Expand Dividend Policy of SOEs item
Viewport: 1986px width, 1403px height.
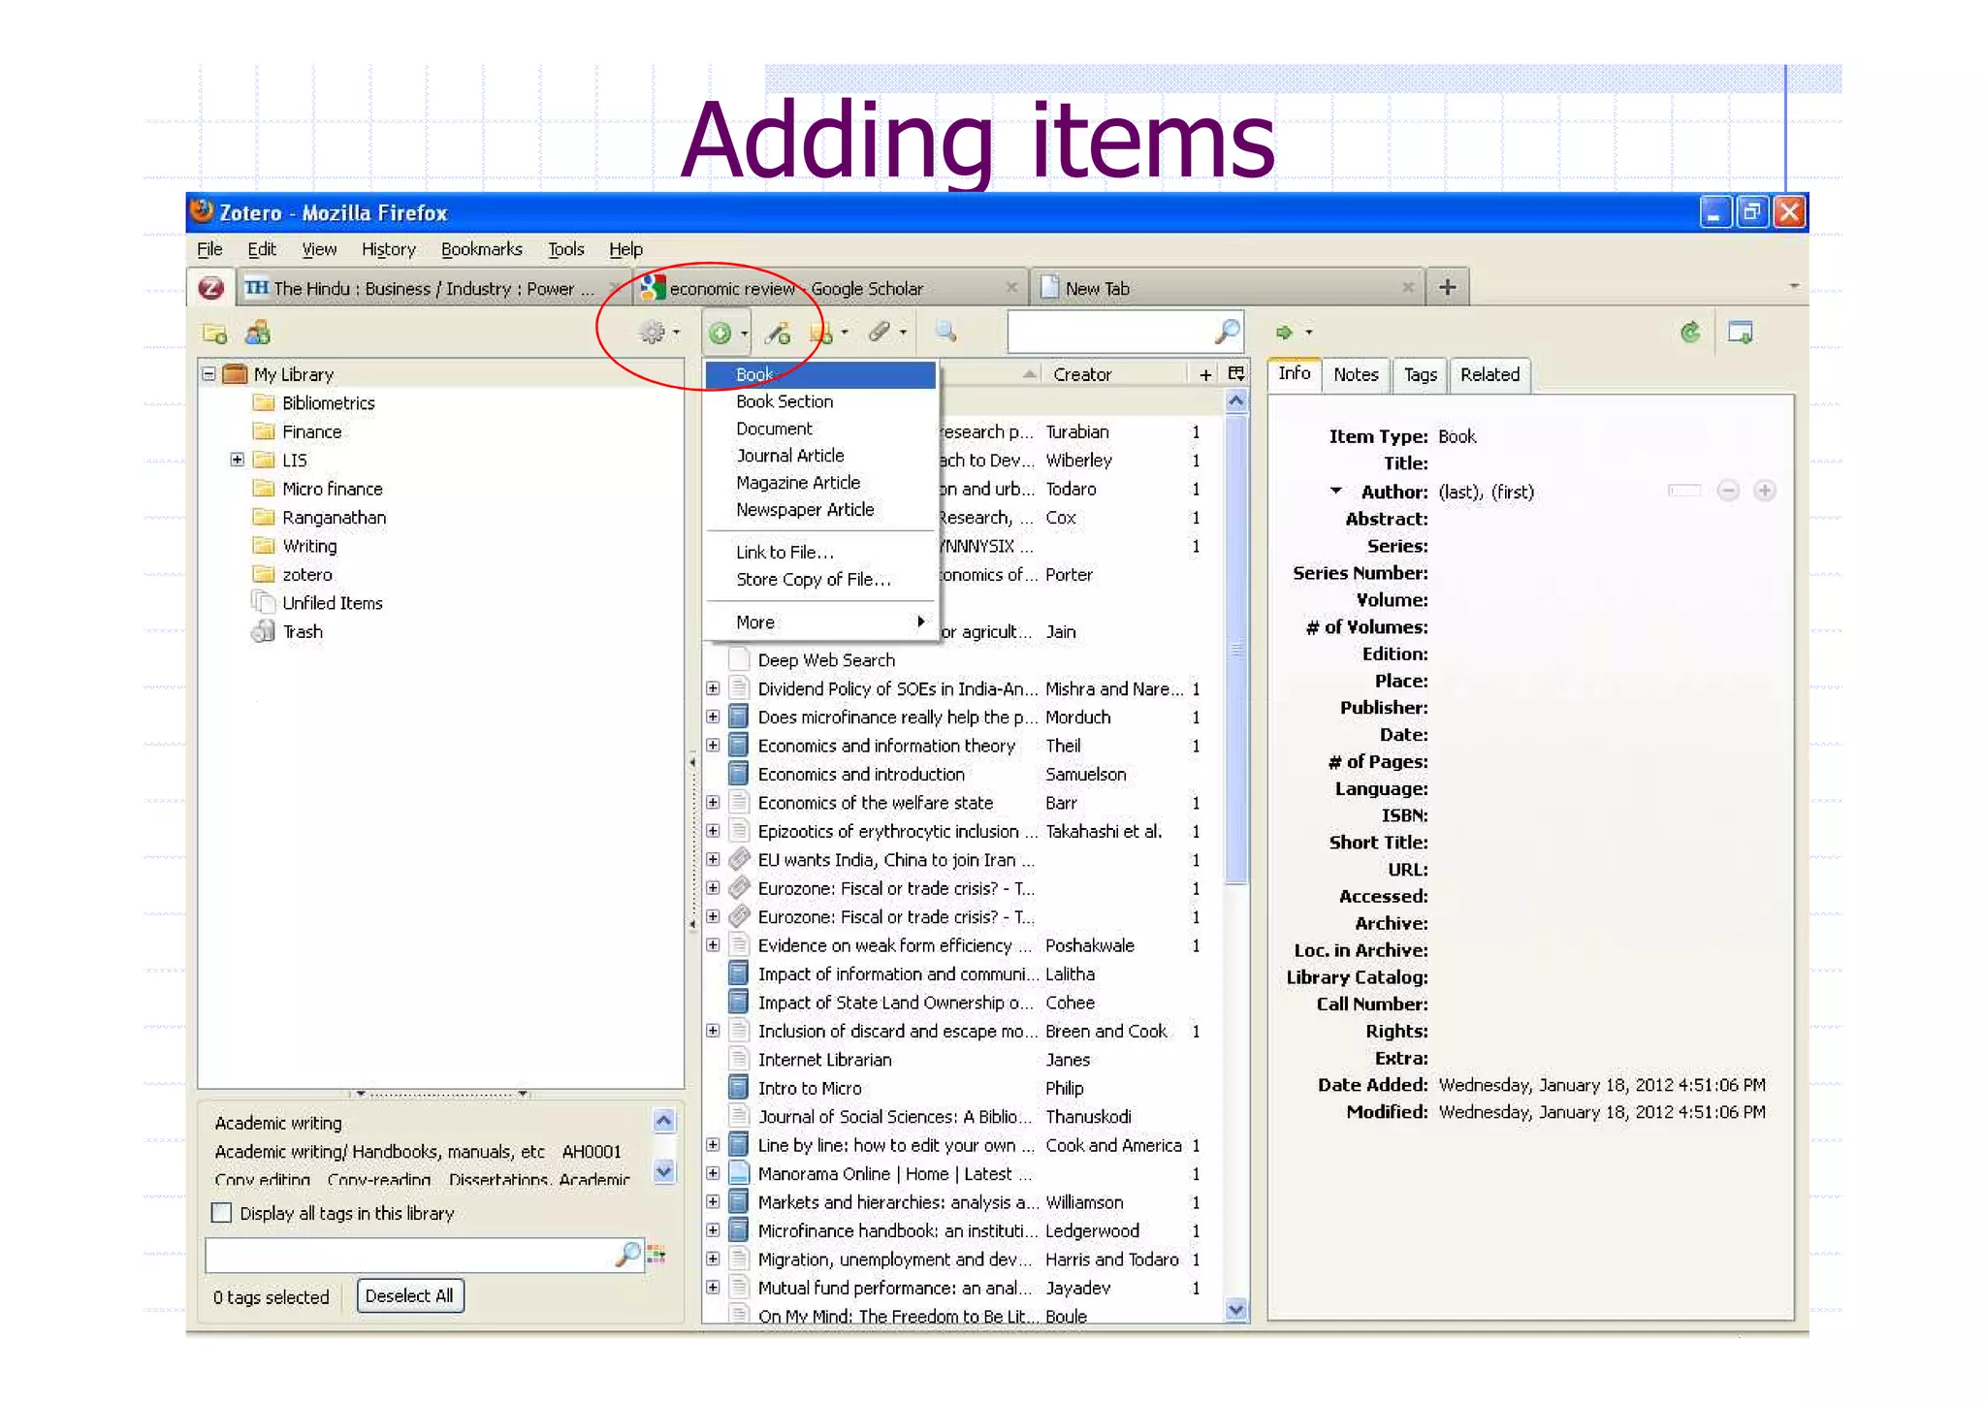(713, 688)
